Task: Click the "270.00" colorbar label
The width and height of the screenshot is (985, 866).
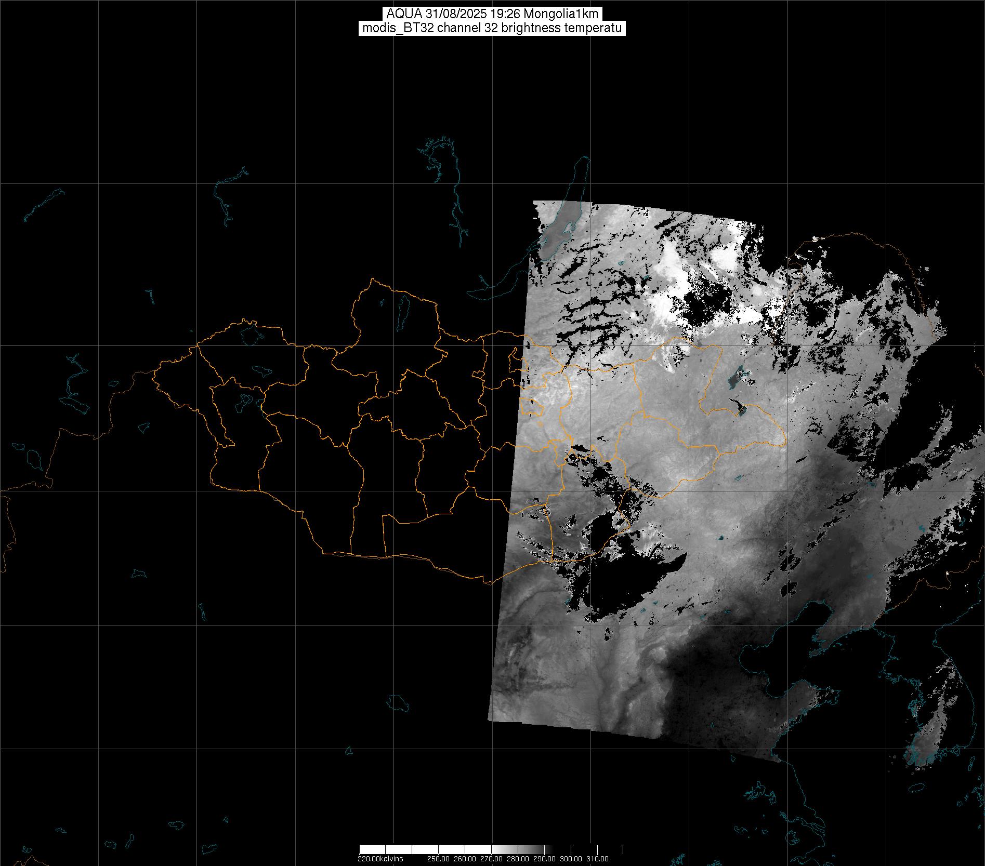Action: [491, 859]
